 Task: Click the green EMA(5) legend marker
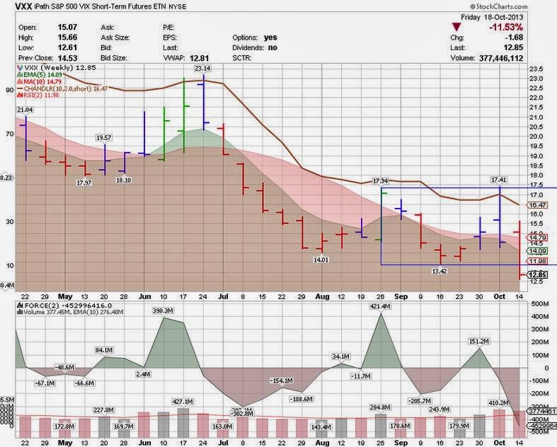coord(20,74)
